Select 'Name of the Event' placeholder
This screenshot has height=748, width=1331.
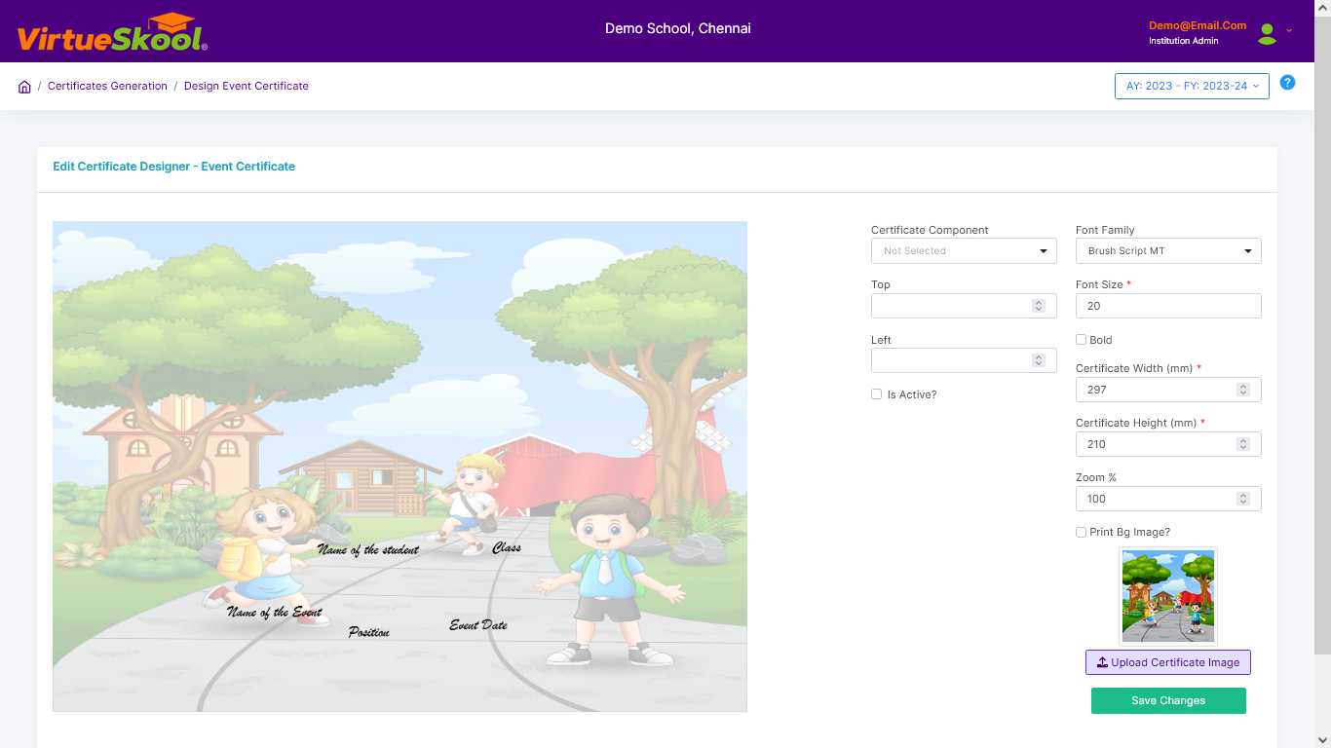click(275, 613)
